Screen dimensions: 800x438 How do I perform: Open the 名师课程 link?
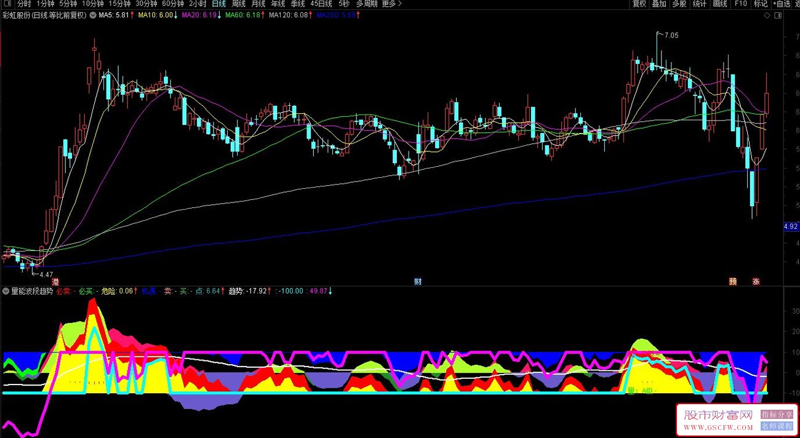pos(777,426)
